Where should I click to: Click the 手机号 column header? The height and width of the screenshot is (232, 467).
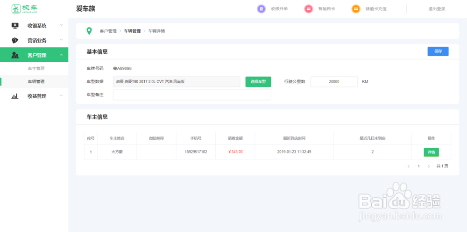click(x=196, y=138)
